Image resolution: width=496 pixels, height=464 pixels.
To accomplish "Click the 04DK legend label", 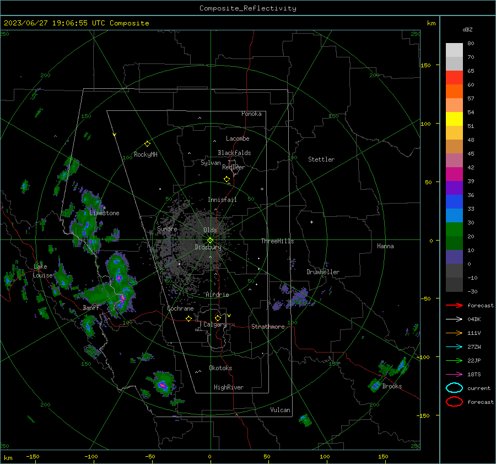I will tap(474, 319).
